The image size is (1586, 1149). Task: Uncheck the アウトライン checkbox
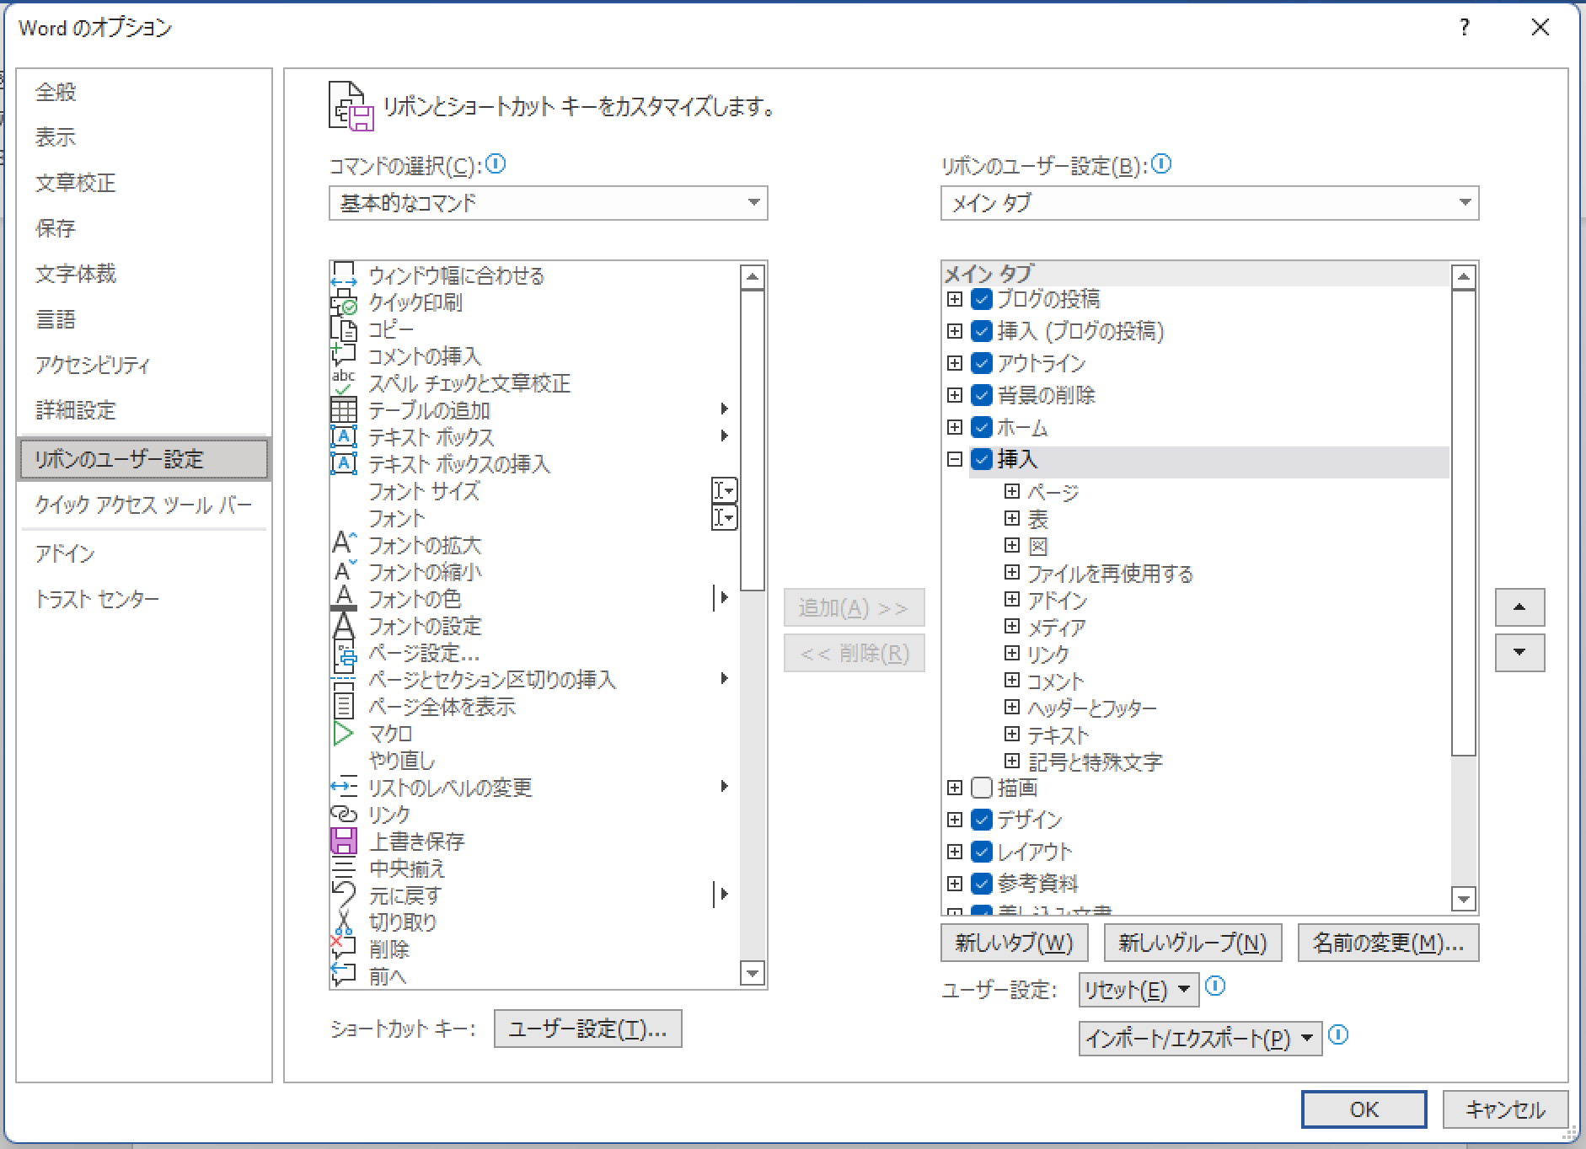(x=981, y=363)
